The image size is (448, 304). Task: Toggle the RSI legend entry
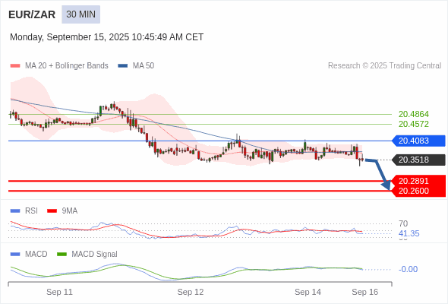click(x=24, y=211)
